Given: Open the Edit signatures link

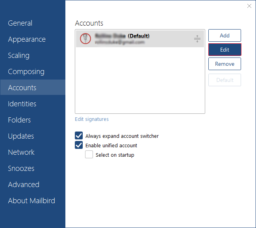Looking at the screenshot, I should [x=92, y=119].
